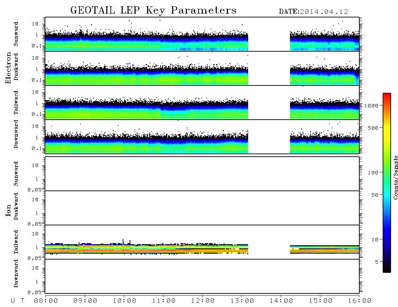
Task: Select the Electron Tailward panel label
Action: (x=16, y=103)
